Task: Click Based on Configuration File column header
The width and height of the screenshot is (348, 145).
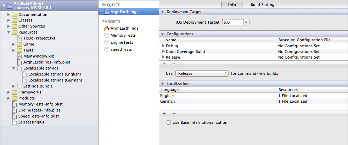Action: pos(304,40)
